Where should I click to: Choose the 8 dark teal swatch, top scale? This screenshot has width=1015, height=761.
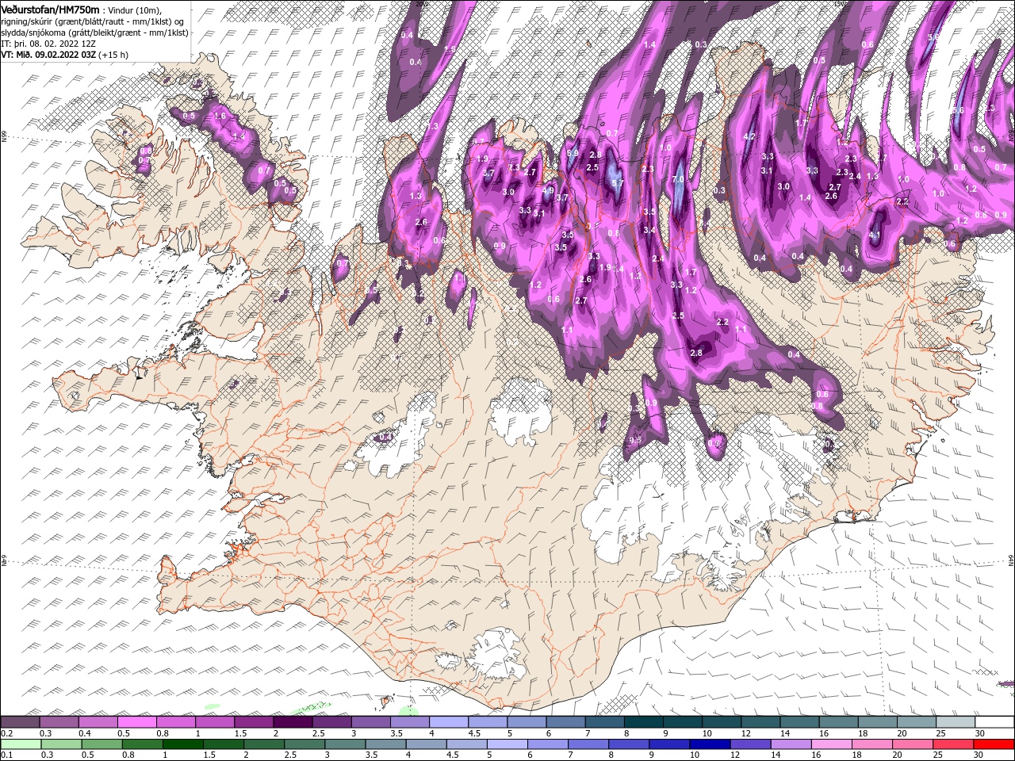644,721
